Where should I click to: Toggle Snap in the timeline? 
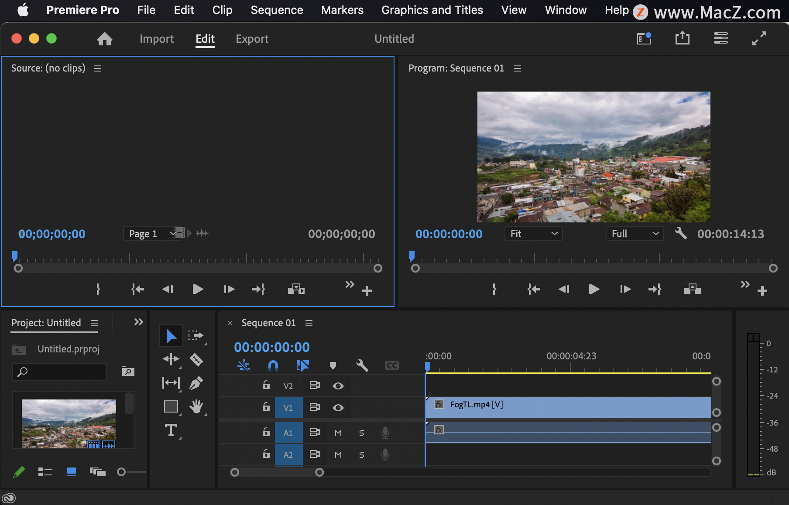pyautogui.click(x=273, y=365)
